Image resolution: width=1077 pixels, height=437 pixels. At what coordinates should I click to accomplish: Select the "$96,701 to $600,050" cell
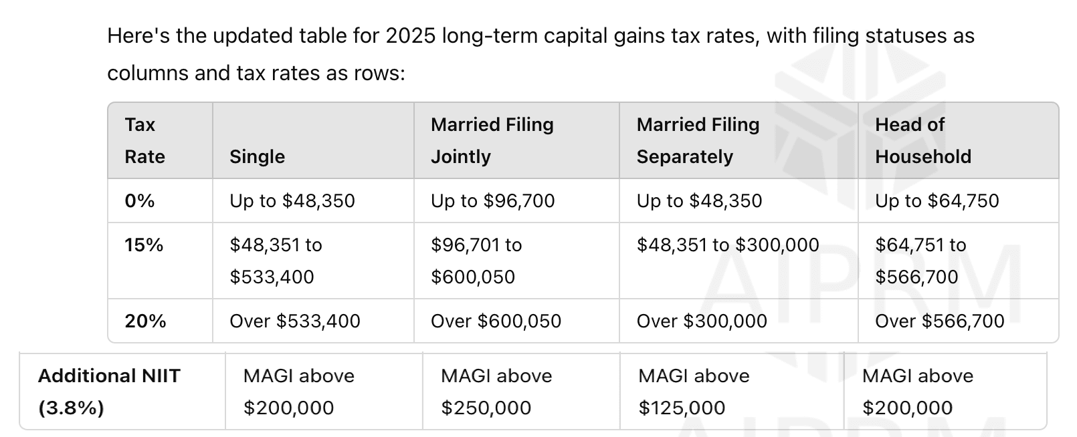[x=476, y=261]
